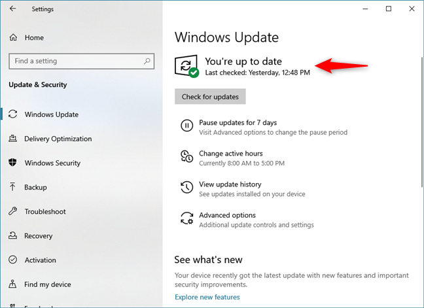Click the Backup upward arrow icon
Viewport: 424px width, 308px height.
click(12, 186)
